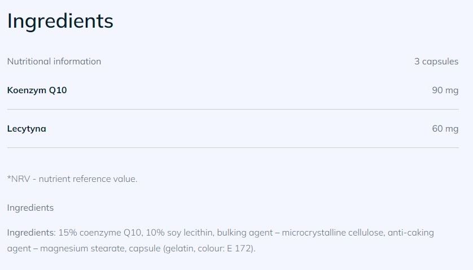Click the 15% coenzyme Q10 text
The image size is (473, 270).
[100, 233]
